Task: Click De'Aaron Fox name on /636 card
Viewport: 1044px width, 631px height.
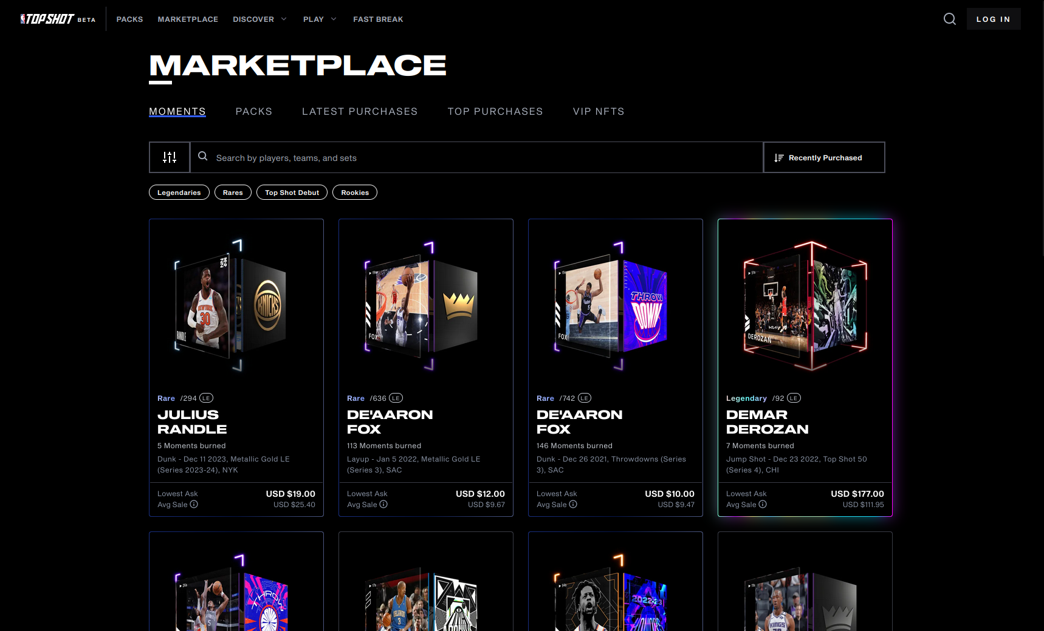Action: point(390,421)
